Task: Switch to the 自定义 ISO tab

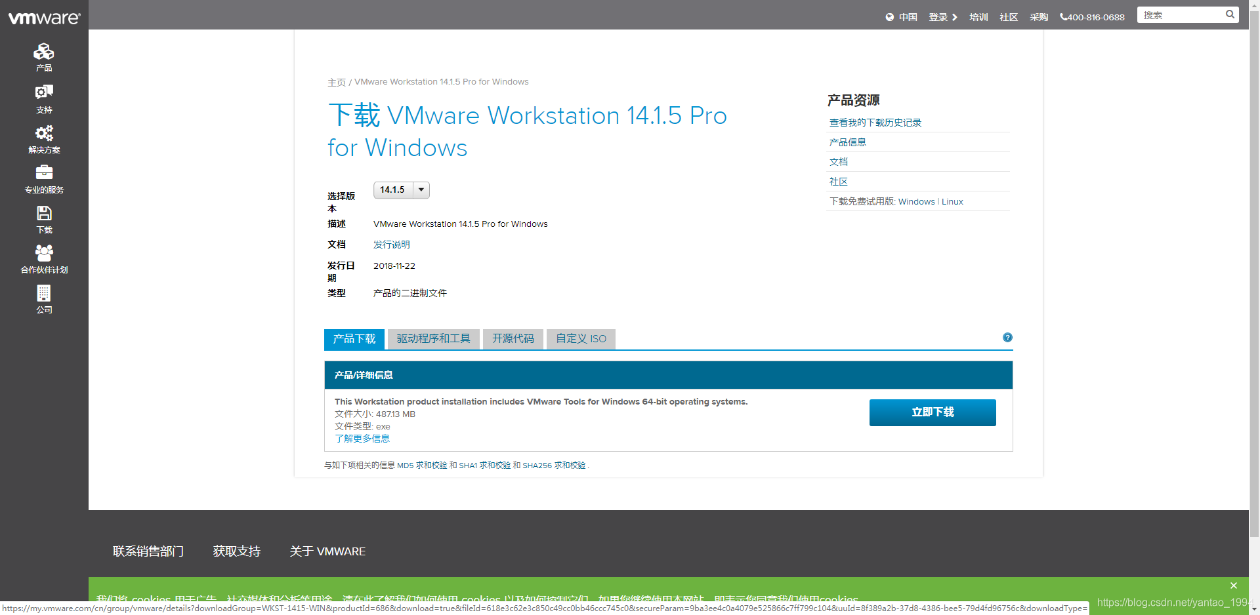Action: 581,339
